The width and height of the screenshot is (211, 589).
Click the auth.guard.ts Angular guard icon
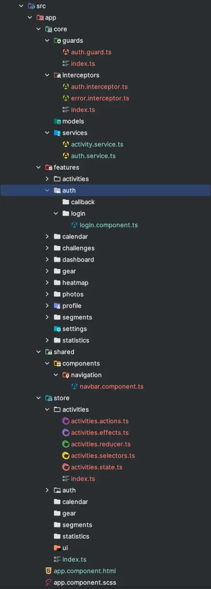[x=66, y=52]
